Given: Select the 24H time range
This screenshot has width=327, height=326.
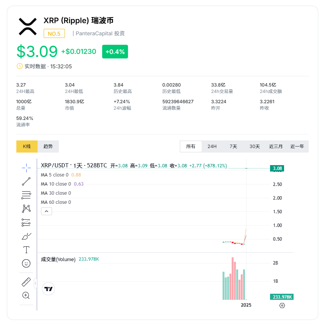Looking at the screenshot, I should (212, 146).
